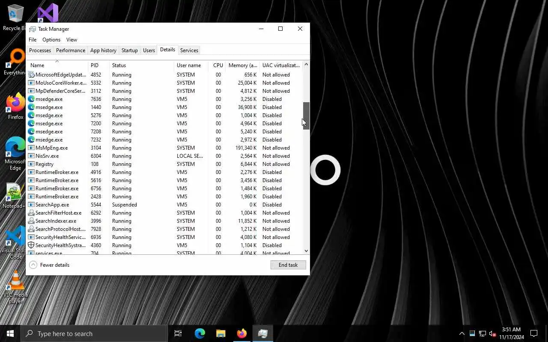548x342 pixels.
Task: Open the View menu
Action: 71,40
